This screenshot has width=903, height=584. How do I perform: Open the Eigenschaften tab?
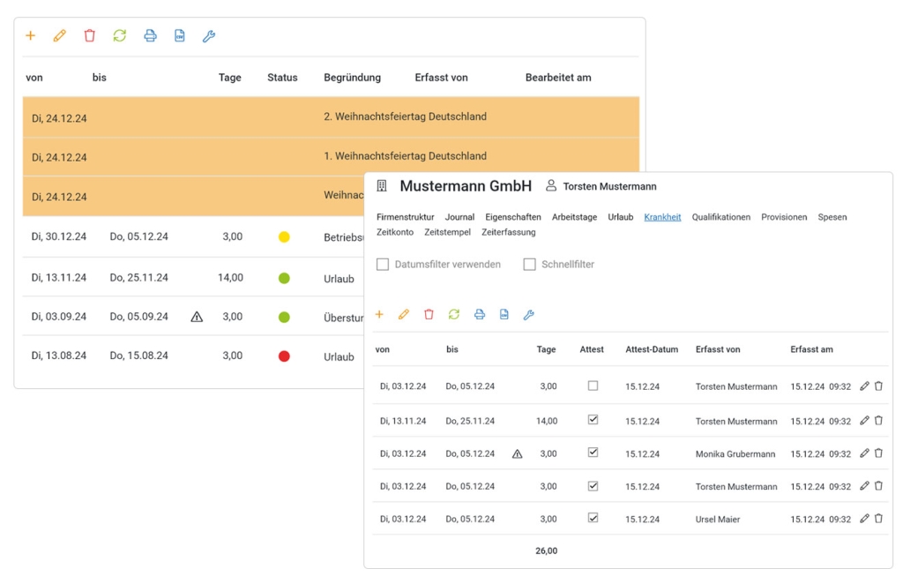513,217
